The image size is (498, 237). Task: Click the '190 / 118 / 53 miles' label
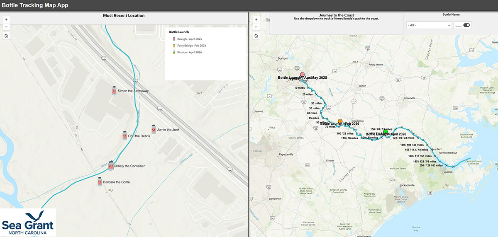click(x=420, y=156)
